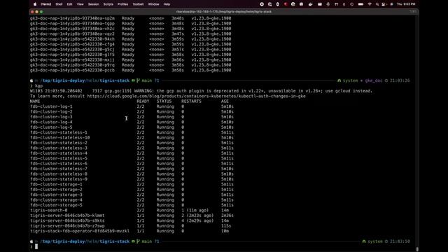Click the terminal vertical scrollbar at bottom right
Screen dimensions: 448x252
tap(417, 249)
